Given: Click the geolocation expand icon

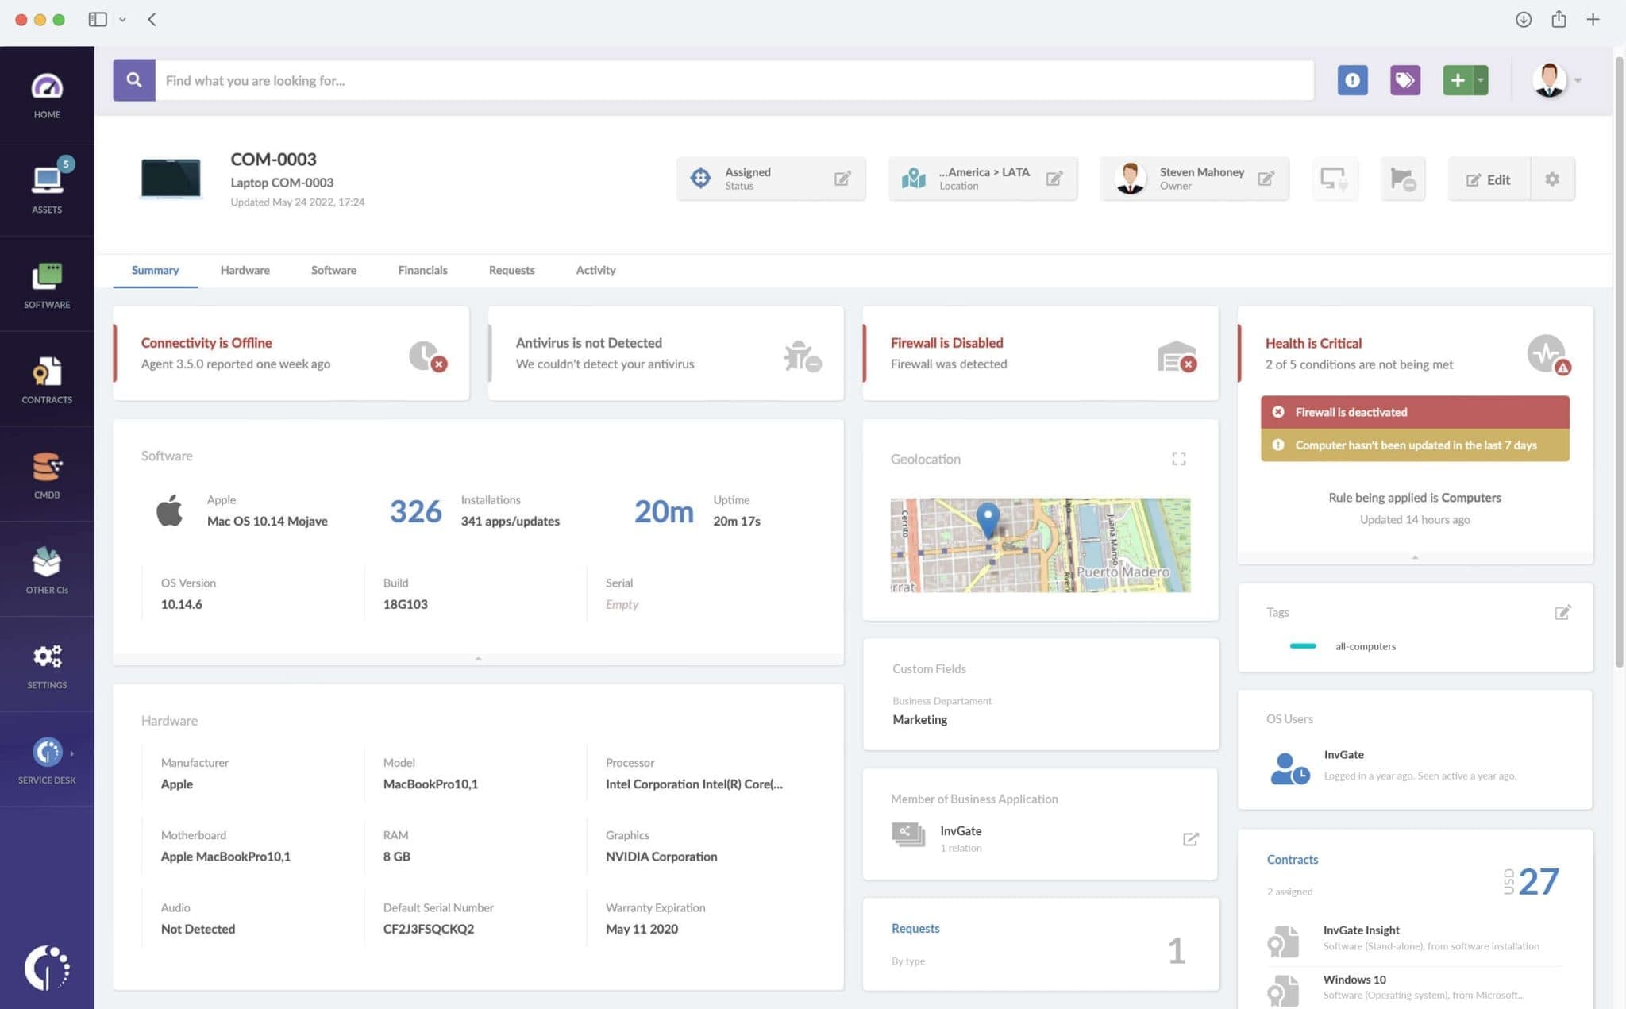Looking at the screenshot, I should (x=1178, y=458).
